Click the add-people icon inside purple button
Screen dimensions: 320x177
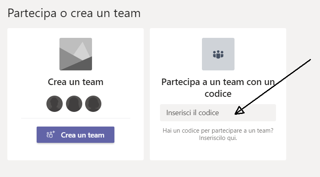pos(50,135)
